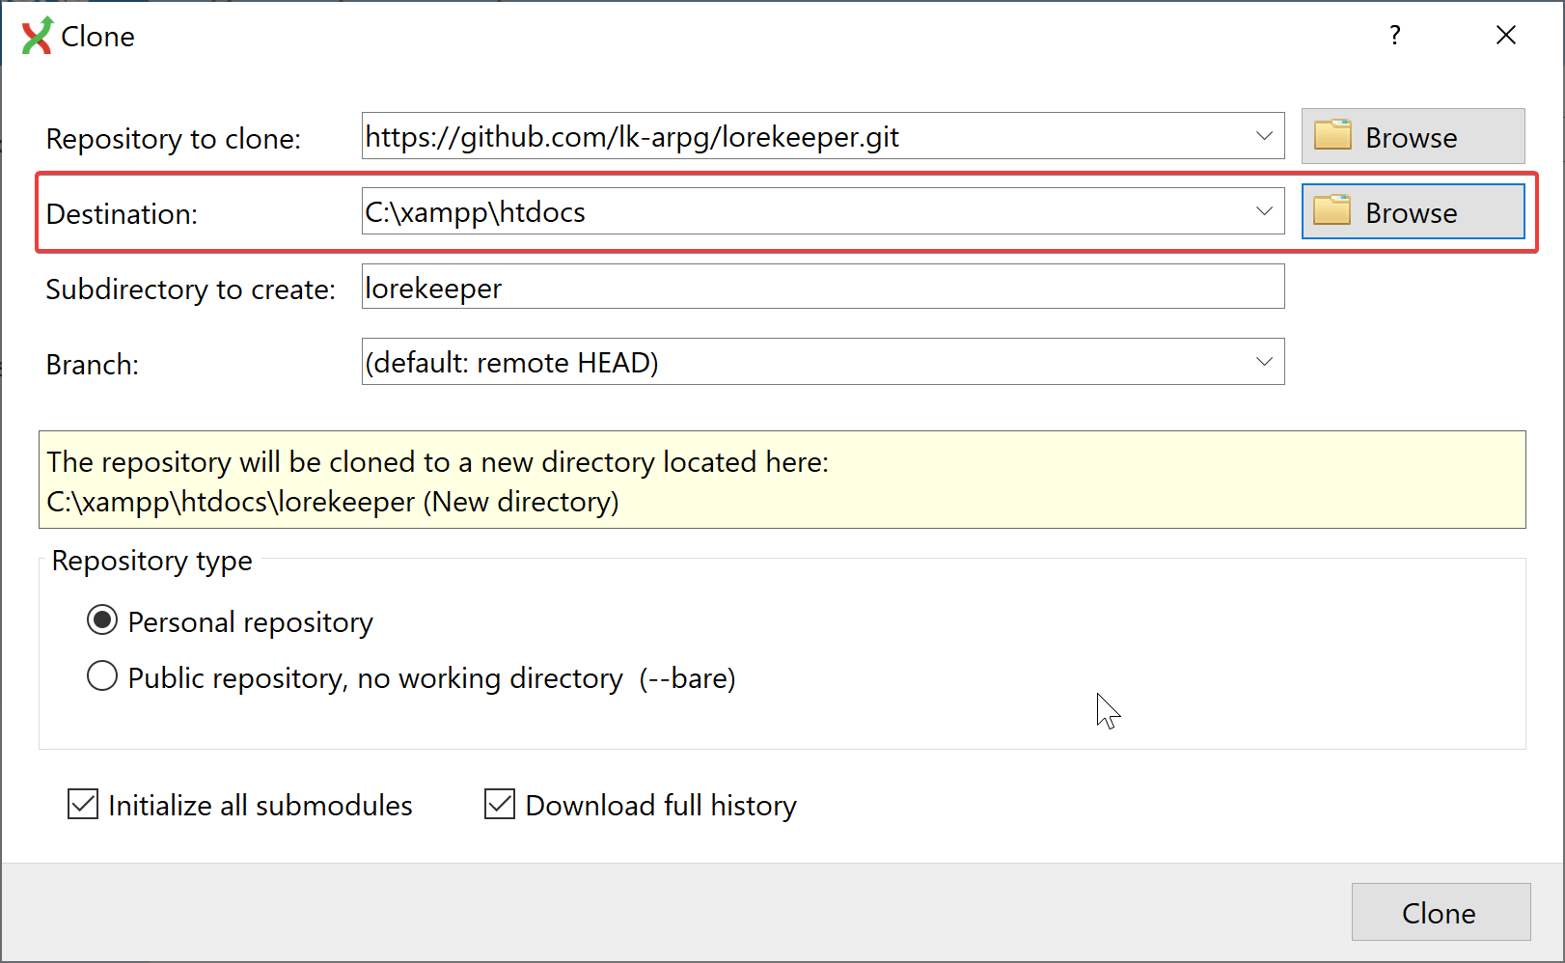The height and width of the screenshot is (963, 1565).
Task: Open the Destination dropdown arrow
Action: tap(1263, 211)
